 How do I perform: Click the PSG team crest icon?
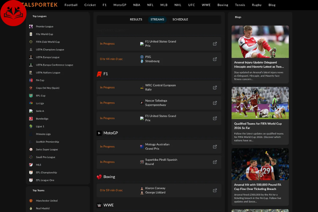142,57
